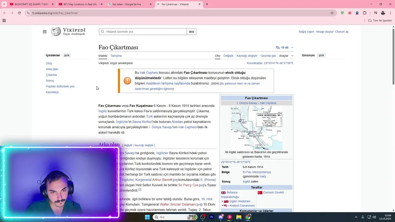The width and height of the screenshot is (395, 222).
Task: Open the apps grid icon in bookmarks bar
Action: (x=4, y=21)
